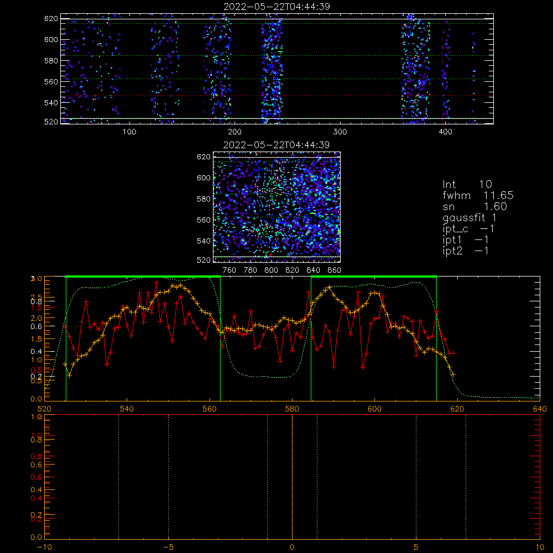This screenshot has height=553, width=553.
Task: Click the 520 x-axis label of profile plot
Action: coord(44,409)
